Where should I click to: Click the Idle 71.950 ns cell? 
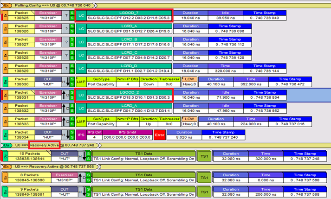tap(226, 95)
